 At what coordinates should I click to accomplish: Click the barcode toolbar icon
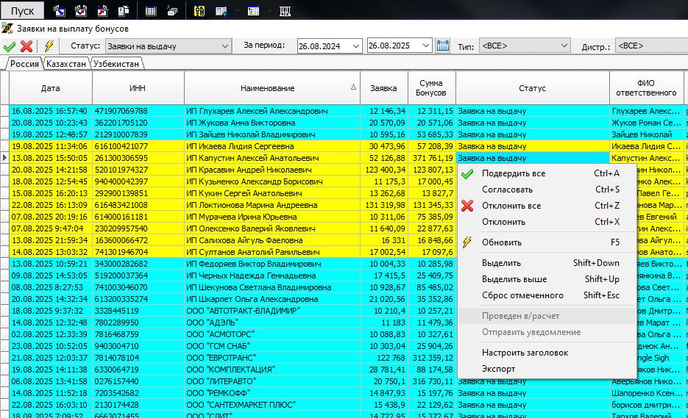click(286, 11)
